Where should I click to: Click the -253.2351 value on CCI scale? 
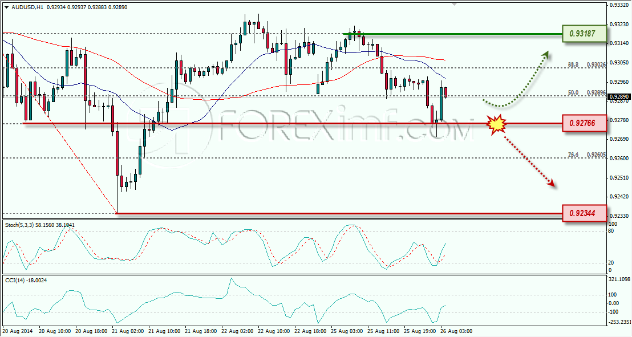tap(619, 322)
